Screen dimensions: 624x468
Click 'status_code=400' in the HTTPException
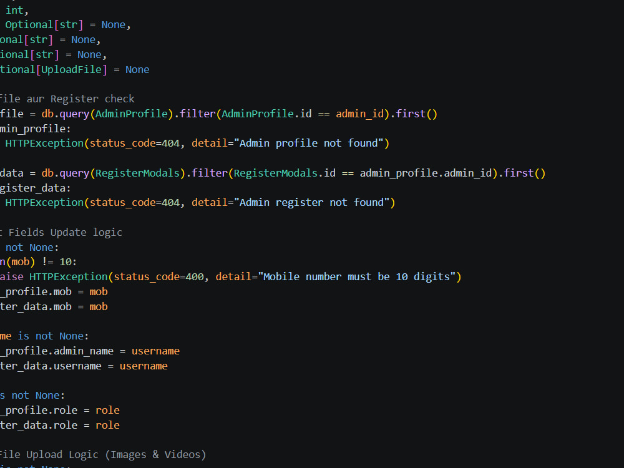pos(158,277)
